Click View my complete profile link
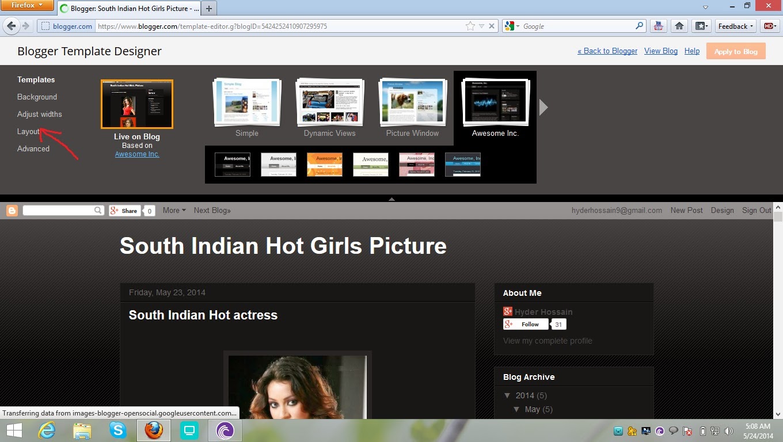The height and width of the screenshot is (442, 783). tap(548, 341)
